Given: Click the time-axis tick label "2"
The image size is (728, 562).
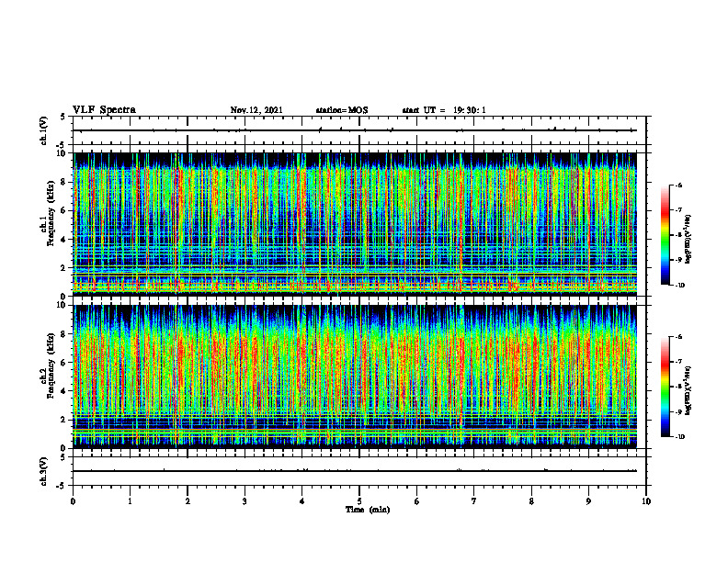Looking at the screenshot, I should [188, 501].
